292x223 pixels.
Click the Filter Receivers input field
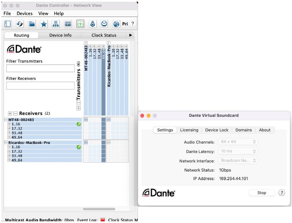click(40, 86)
